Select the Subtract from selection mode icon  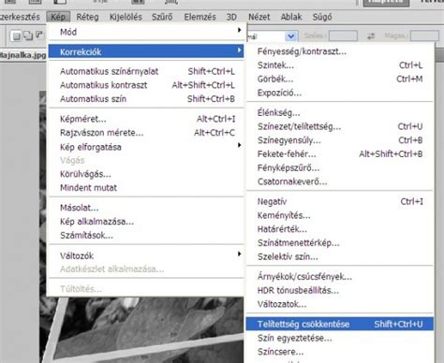(39, 36)
